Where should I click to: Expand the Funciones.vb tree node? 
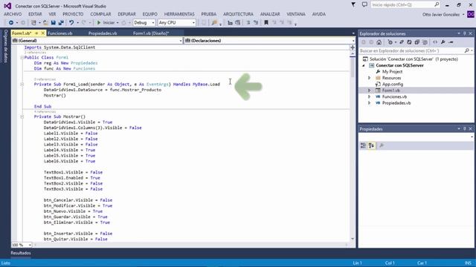pyautogui.click(x=370, y=97)
